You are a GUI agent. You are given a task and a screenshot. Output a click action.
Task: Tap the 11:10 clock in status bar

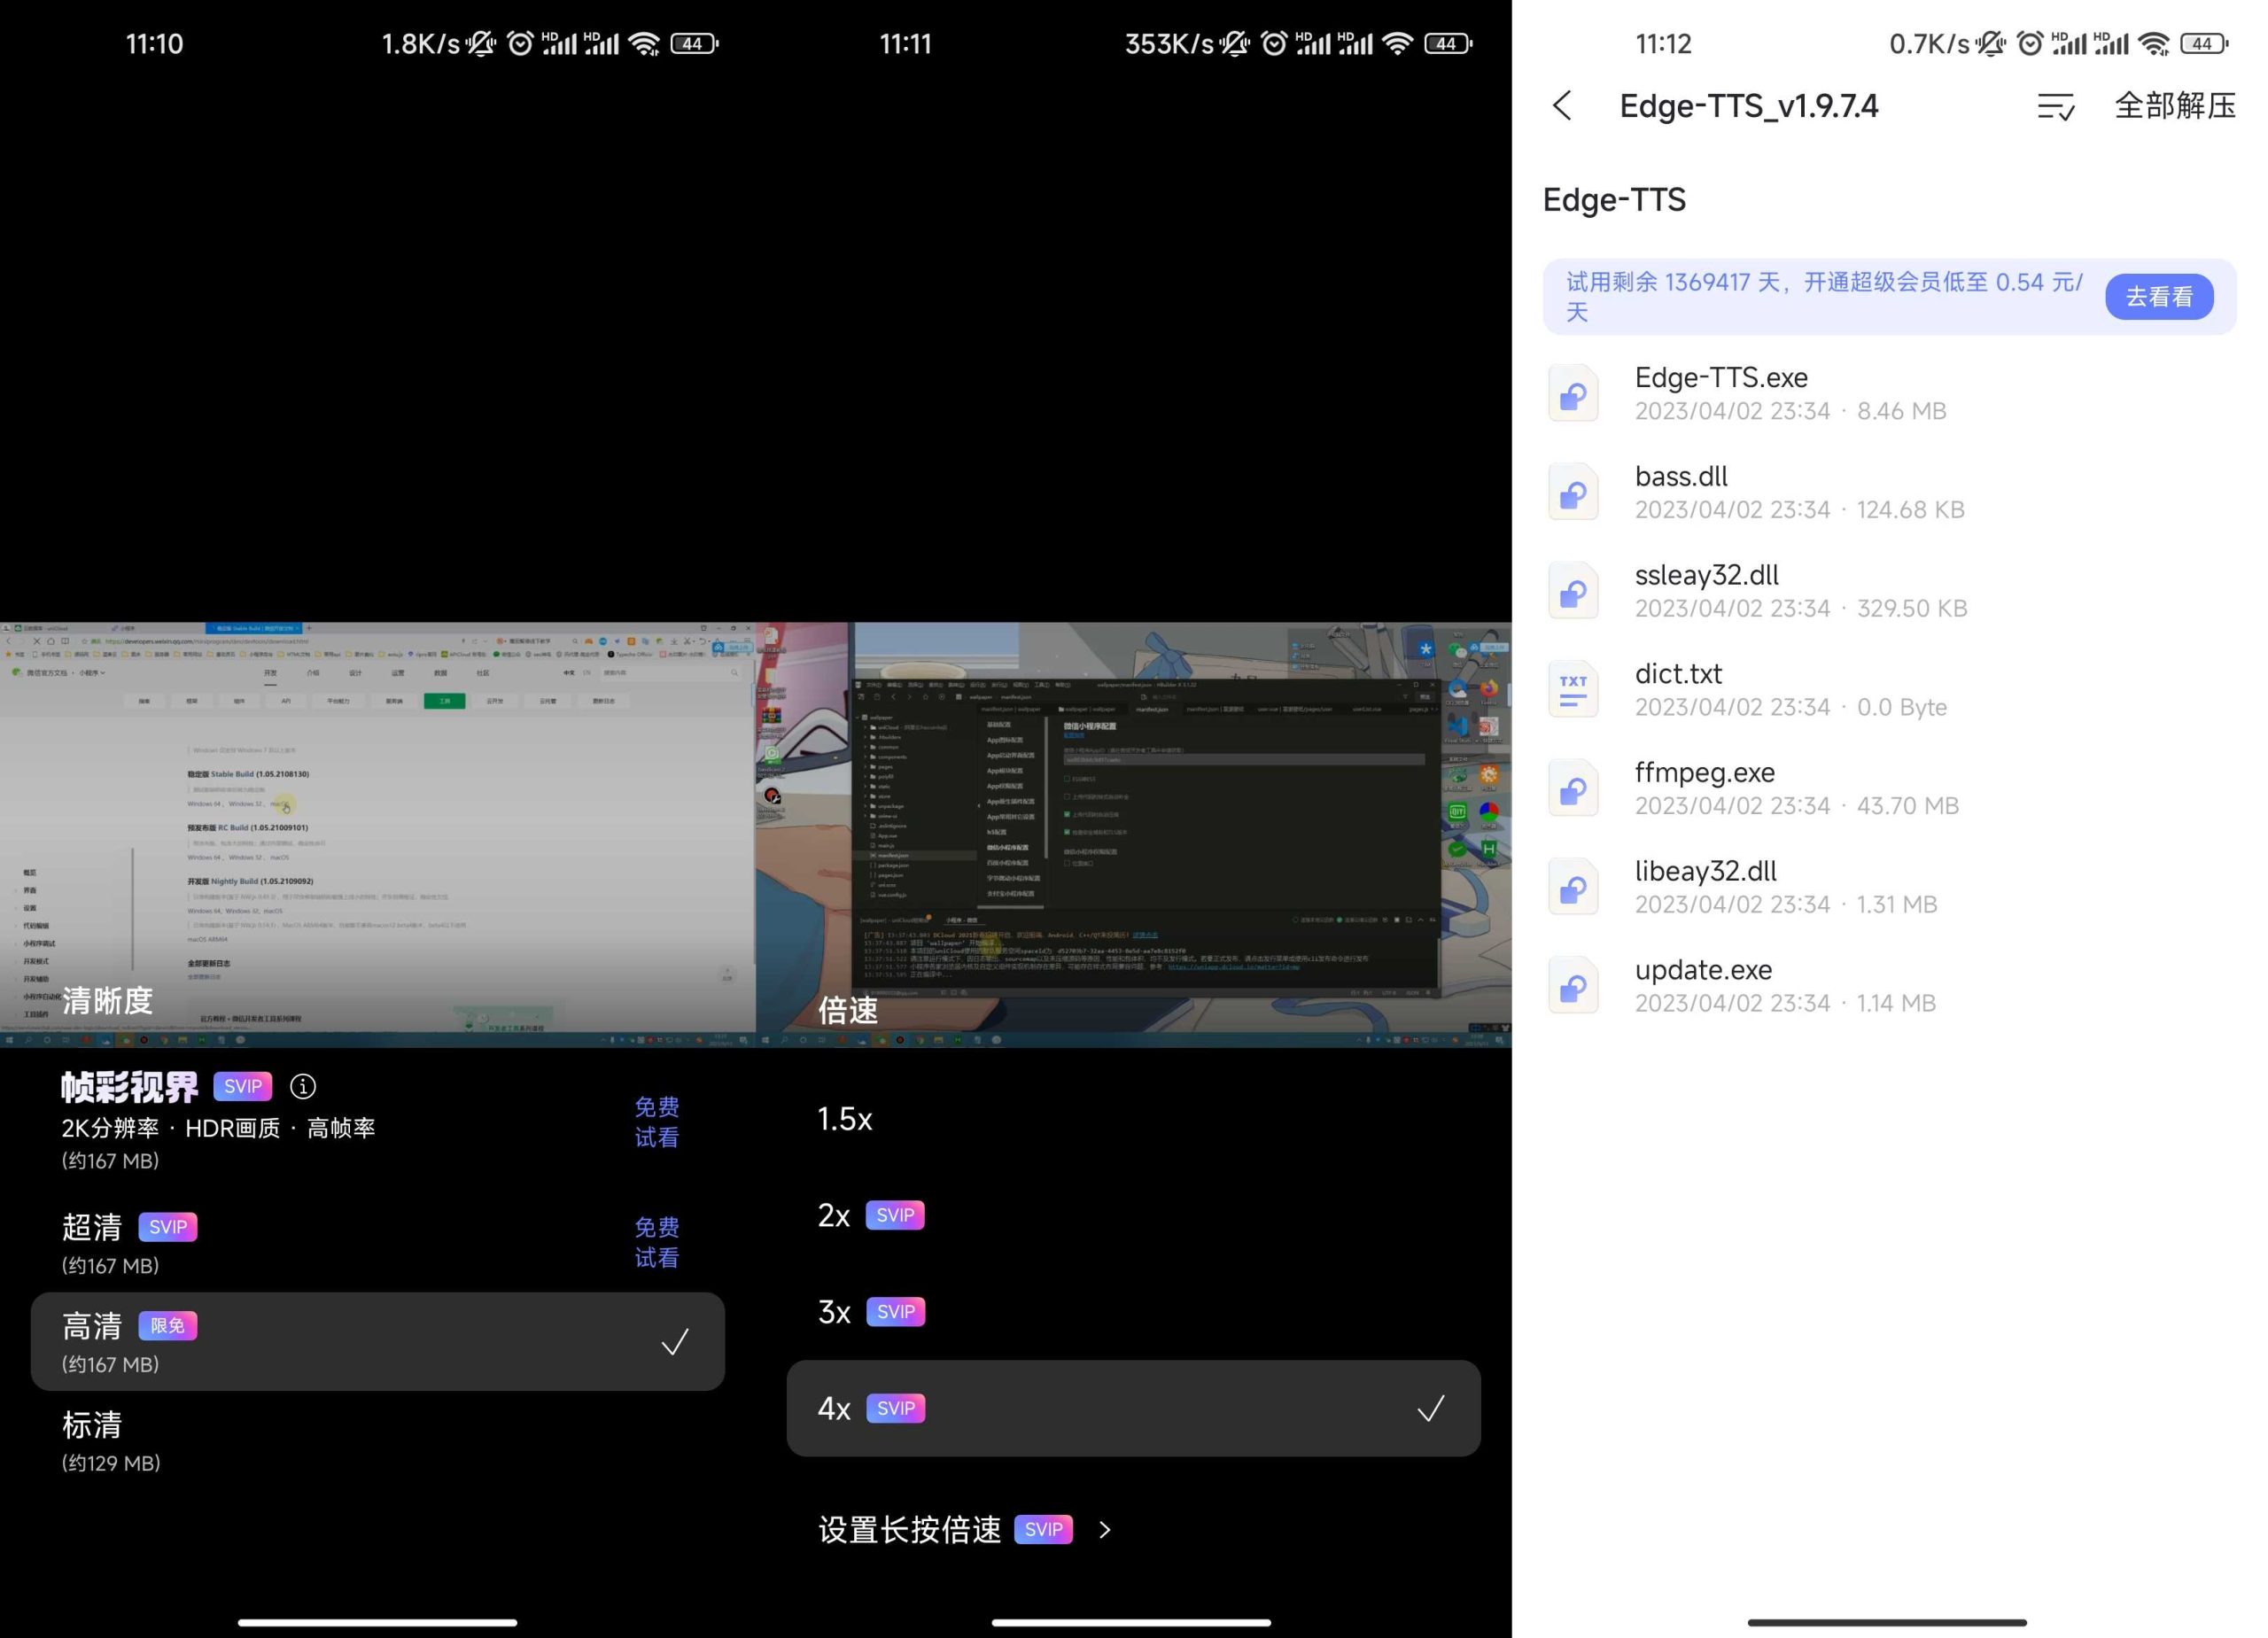154,44
